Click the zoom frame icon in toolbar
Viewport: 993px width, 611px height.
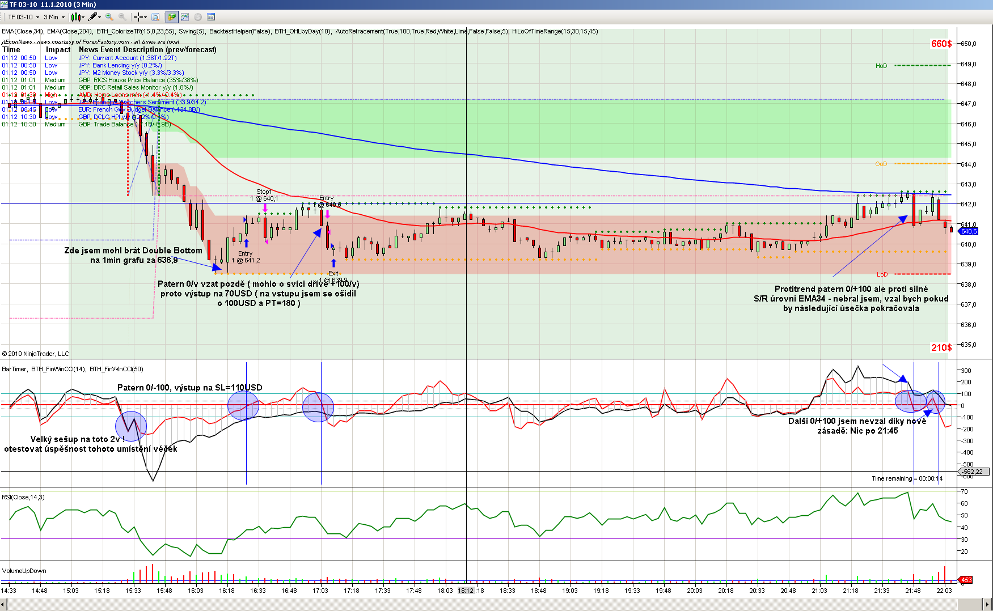155,17
